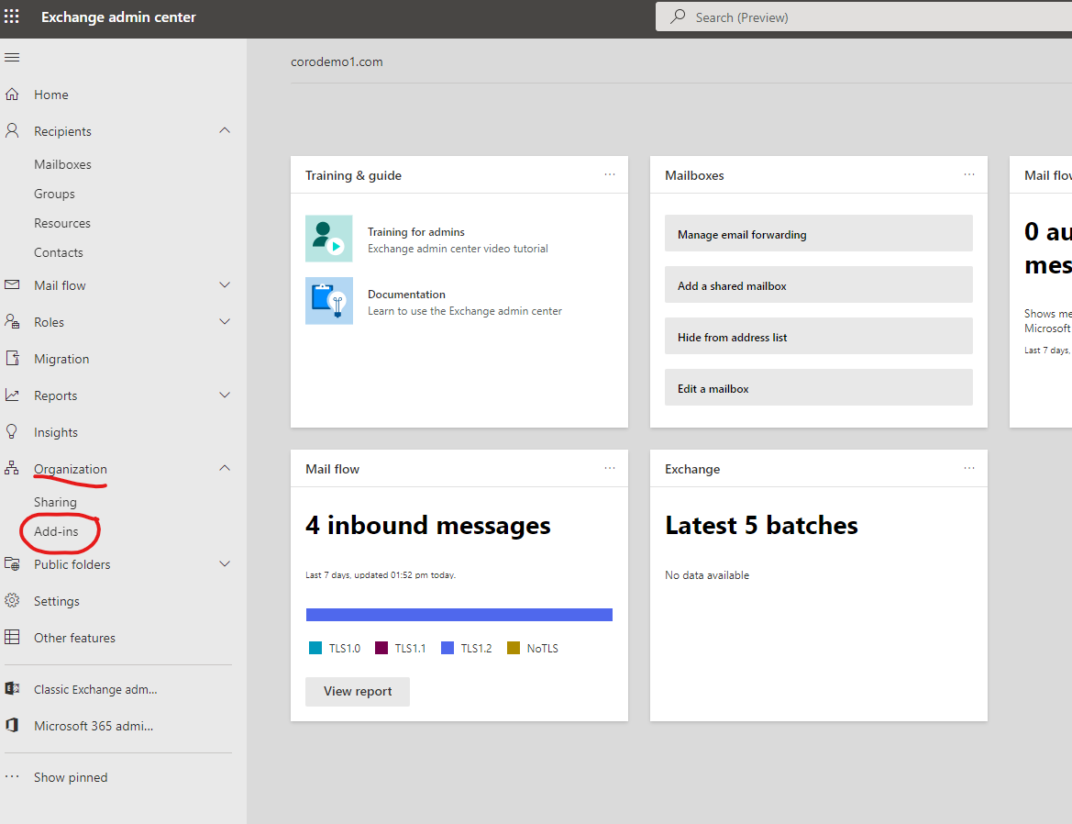The height and width of the screenshot is (824, 1072).
Task: Expand the Reports section chevron
Action: click(225, 395)
